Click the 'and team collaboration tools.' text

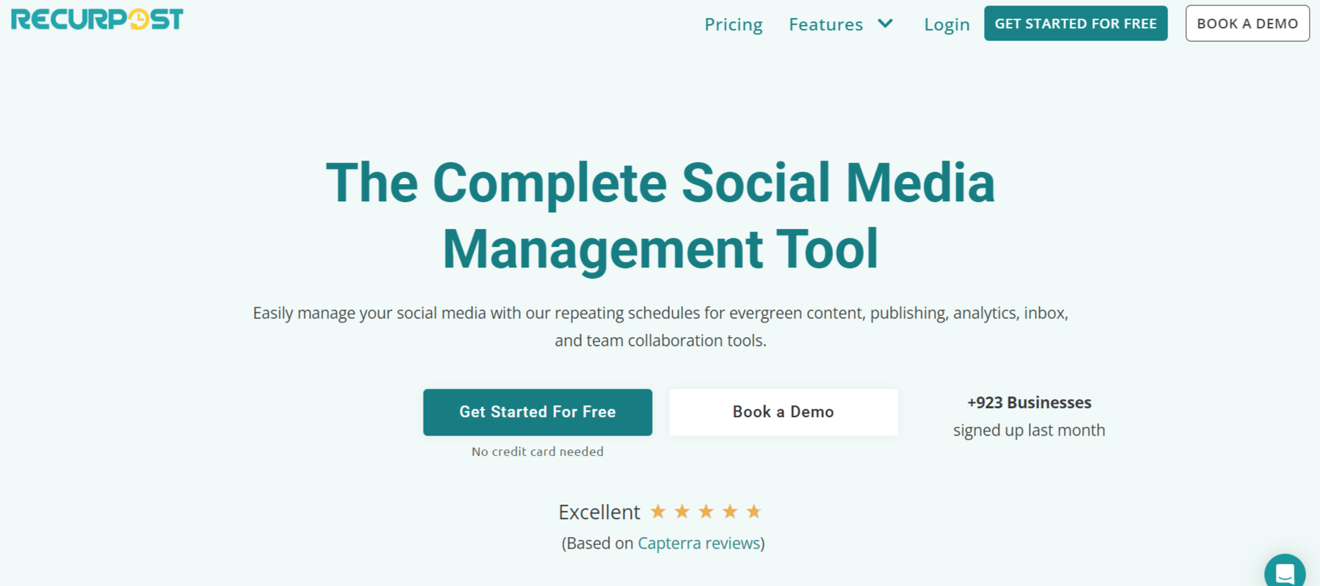coord(660,341)
